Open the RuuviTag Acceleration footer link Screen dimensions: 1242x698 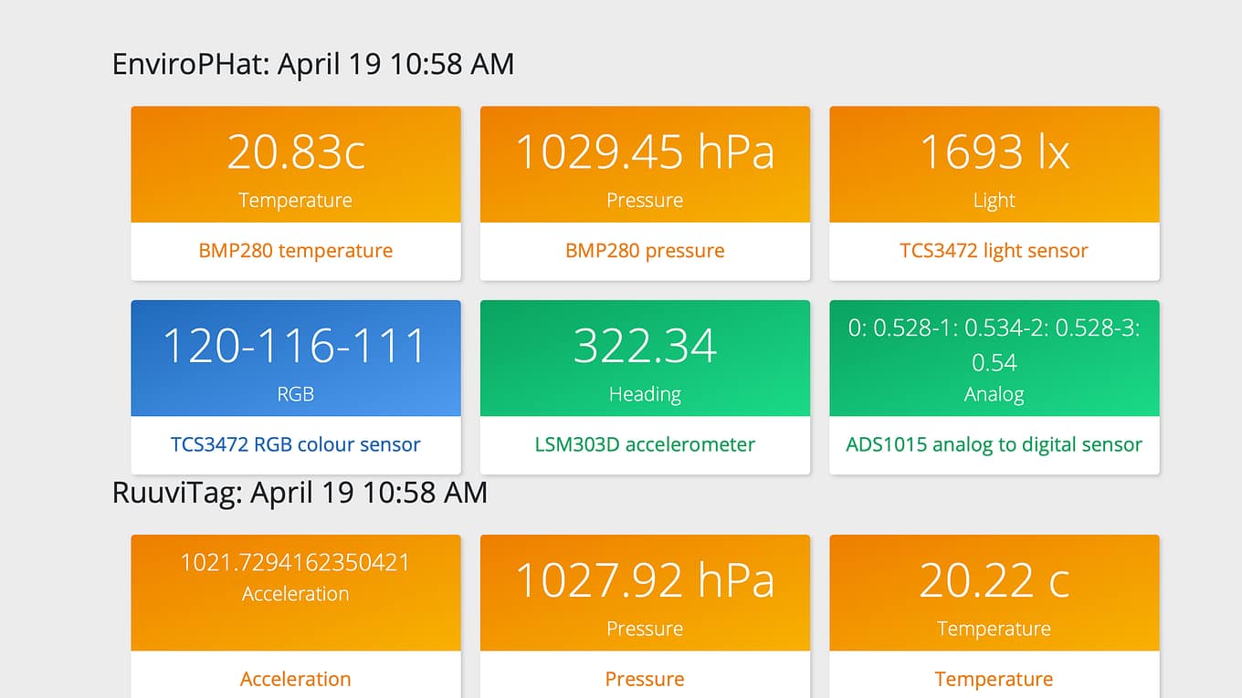click(x=296, y=679)
